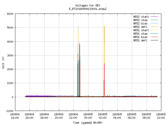Click the '180905 00:00' x-axis tick label

coord(88,116)
